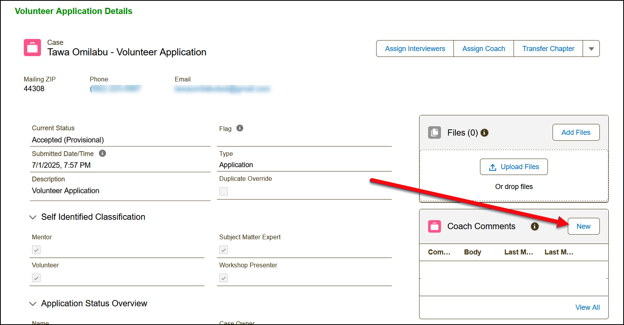Collapse the Self Identified Classification section
The image size is (624, 325).
click(33, 217)
